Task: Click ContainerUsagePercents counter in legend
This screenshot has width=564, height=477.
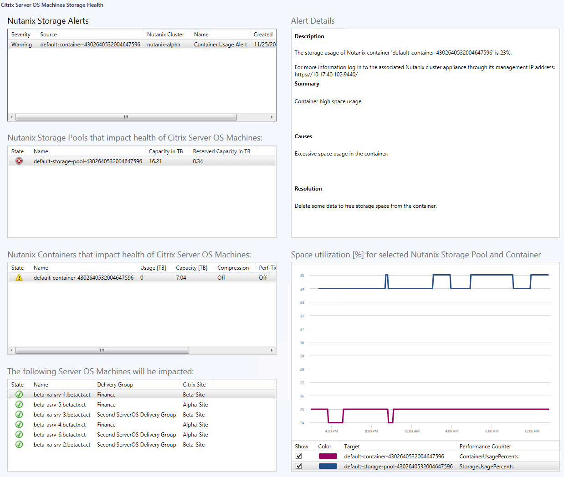Action: 489,457
